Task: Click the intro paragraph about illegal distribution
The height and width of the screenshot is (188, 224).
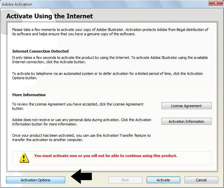Action: 110,32
